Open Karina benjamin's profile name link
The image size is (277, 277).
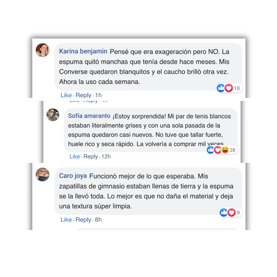(x=83, y=51)
